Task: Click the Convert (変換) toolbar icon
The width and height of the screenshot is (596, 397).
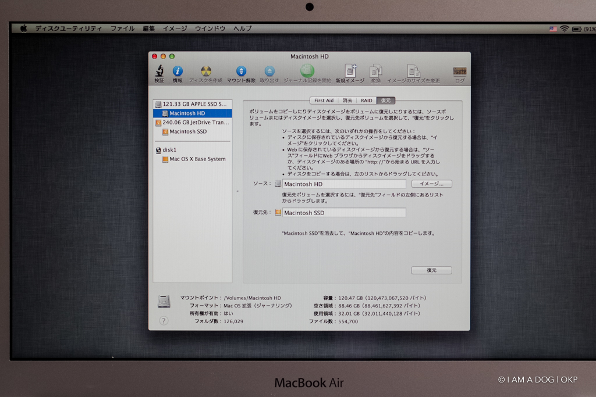Action: (375, 70)
